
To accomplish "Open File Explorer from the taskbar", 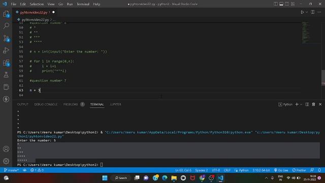I will [x=174, y=178].
